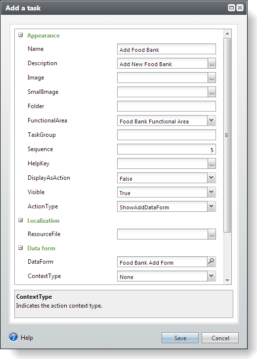Cancel the Add a task dialog

220,338
